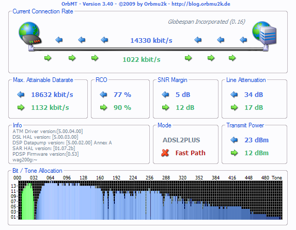Click green upstream arrow in RCO panel
This screenshot has width=296, height=230.
[103, 107]
